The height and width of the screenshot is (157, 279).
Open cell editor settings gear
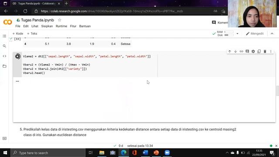(x=253, y=51)
